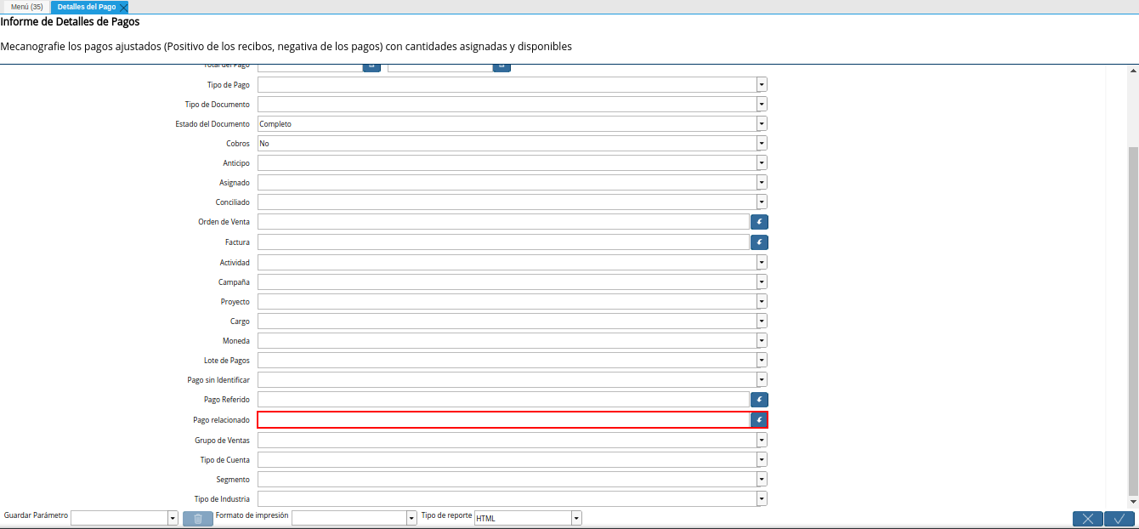Cancel the report with X button
Viewport: 1139px width, 529px height.
tap(1088, 519)
